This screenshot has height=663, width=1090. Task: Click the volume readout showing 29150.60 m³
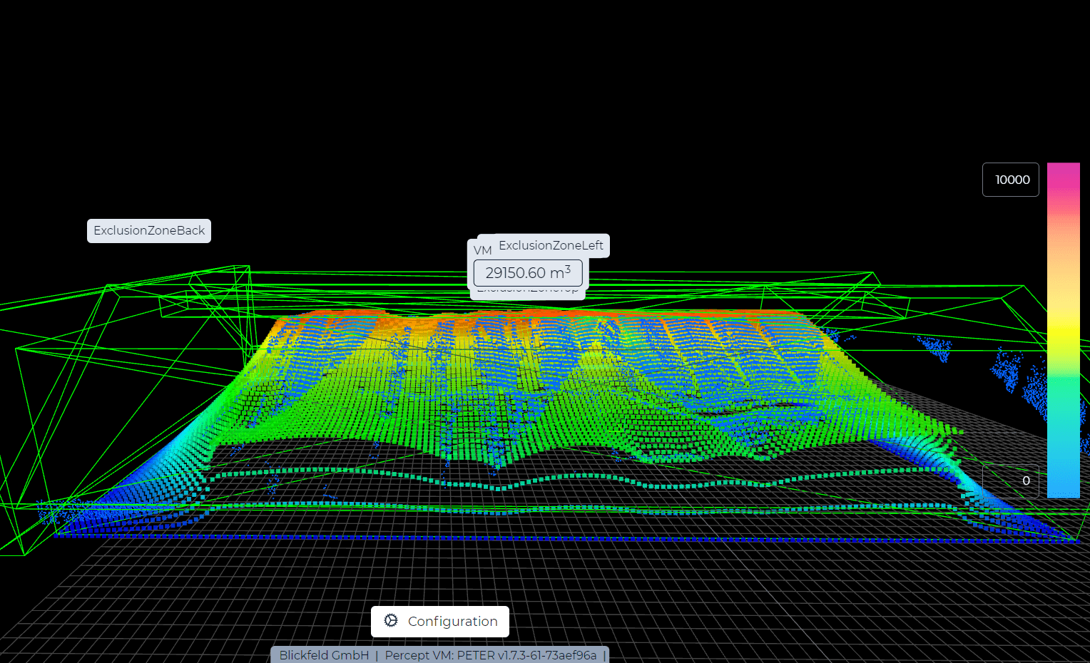click(x=528, y=272)
